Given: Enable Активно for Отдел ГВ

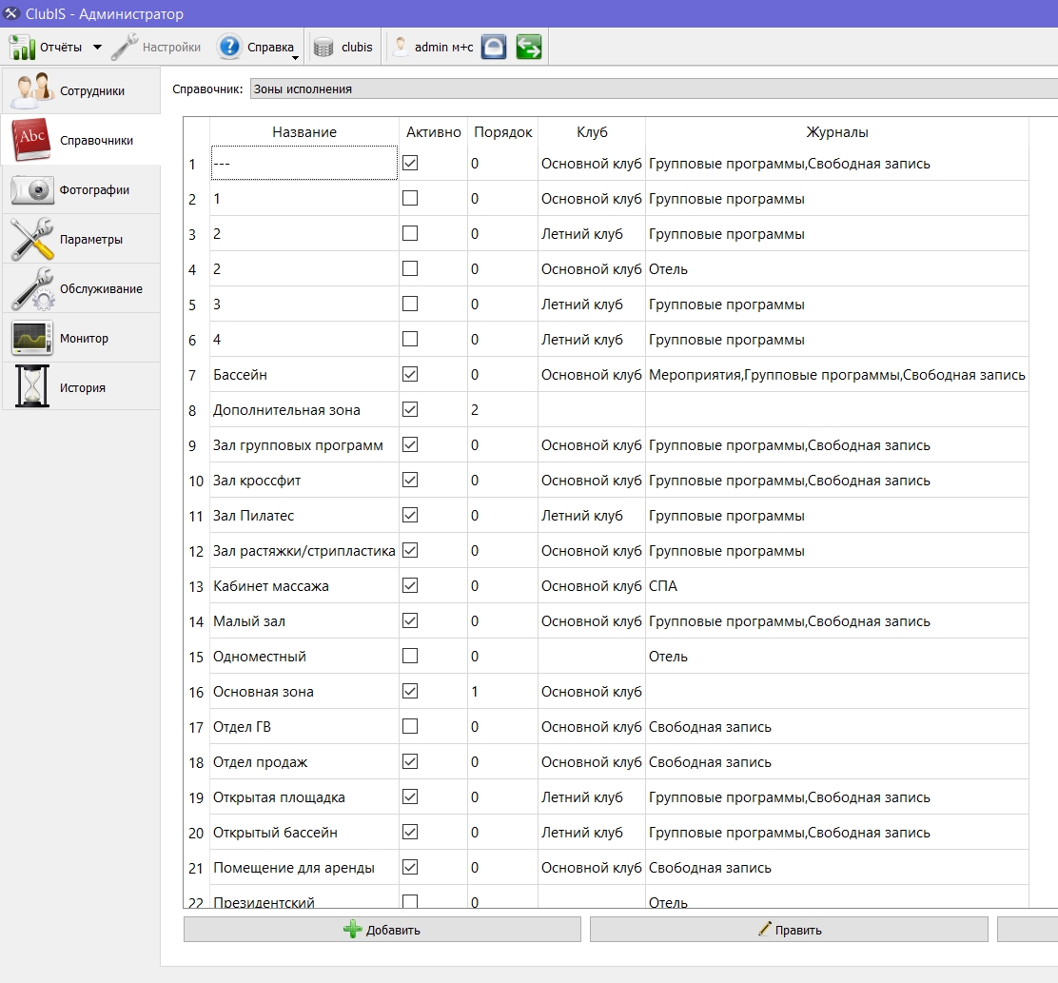Looking at the screenshot, I should (409, 726).
